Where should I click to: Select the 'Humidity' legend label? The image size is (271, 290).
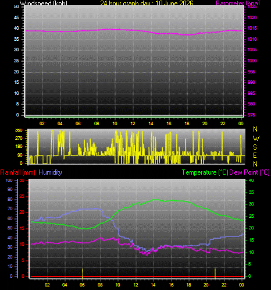50,172
